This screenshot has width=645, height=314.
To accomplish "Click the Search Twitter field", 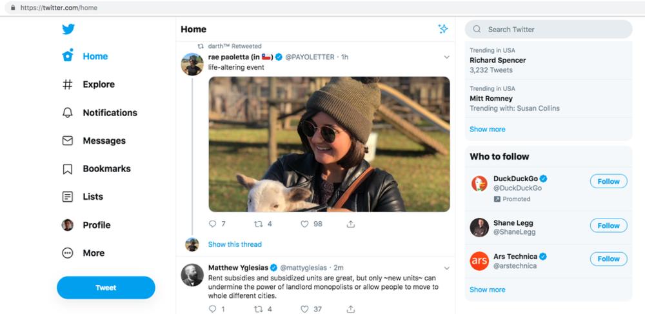I will (x=548, y=29).
